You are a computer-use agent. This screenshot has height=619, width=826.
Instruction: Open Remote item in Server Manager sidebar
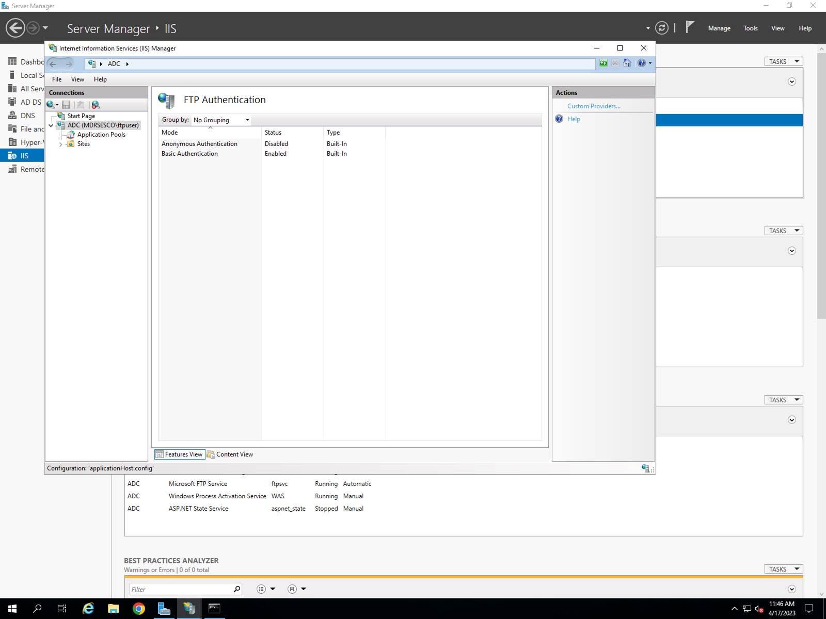point(25,169)
